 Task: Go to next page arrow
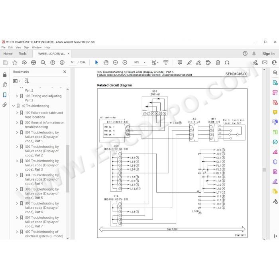pos(62,63)
